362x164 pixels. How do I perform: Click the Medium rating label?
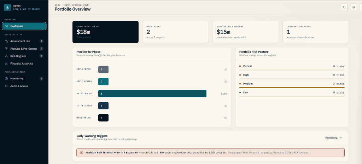click(248, 84)
